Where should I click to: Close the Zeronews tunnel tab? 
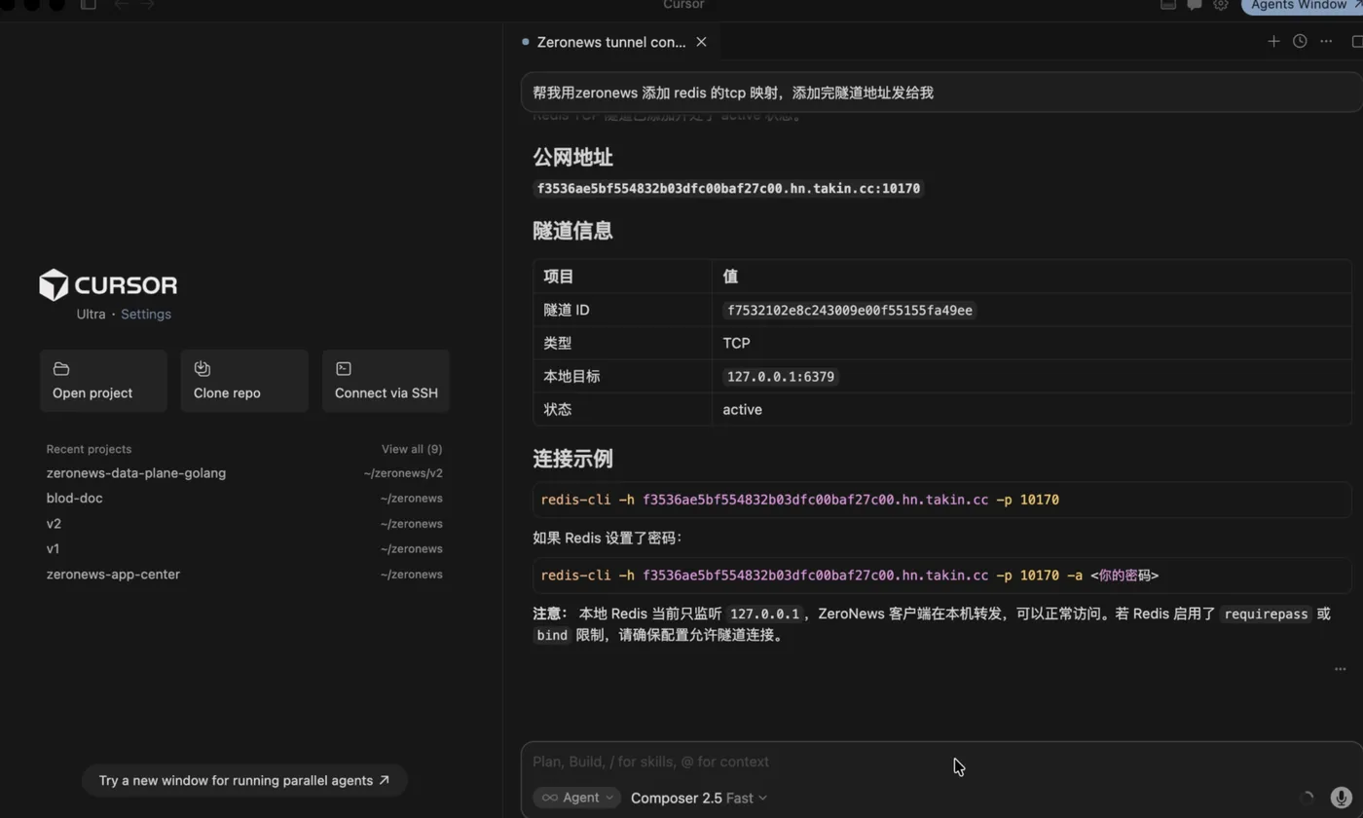701,42
